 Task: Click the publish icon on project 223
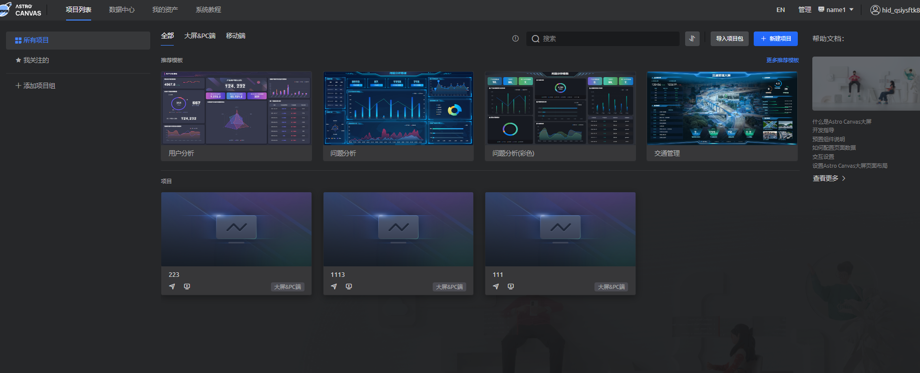pyautogui.click(x=172, y=286)
